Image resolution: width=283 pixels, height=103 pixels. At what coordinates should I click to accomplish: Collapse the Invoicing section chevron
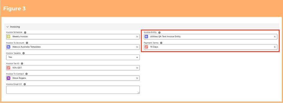[7, 27]
